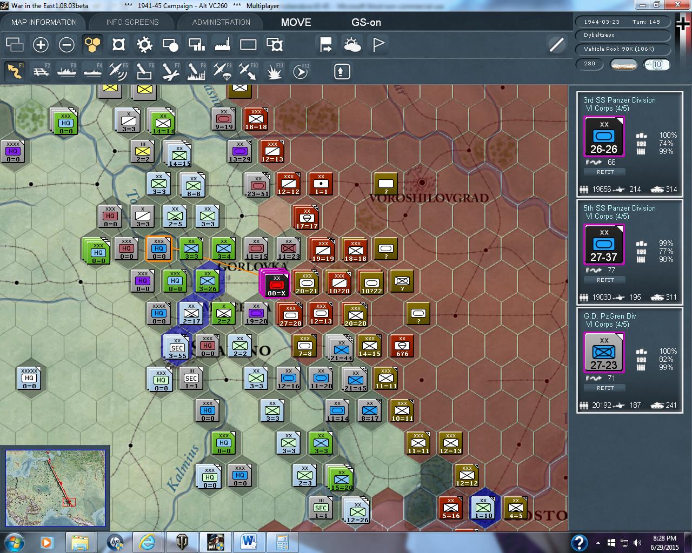Open Internet Explorer from taskbar
This screenshot has width=692, height=553.
147,542
